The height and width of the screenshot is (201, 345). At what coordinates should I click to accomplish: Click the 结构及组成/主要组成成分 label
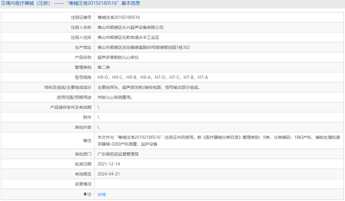(68, 87)
